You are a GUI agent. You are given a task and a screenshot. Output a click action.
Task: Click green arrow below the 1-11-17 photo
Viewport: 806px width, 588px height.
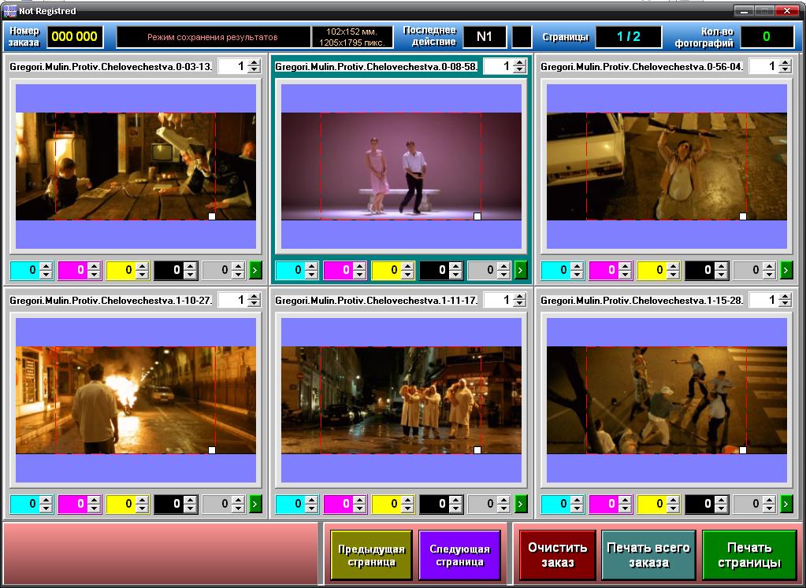click(x=521, y=504)
